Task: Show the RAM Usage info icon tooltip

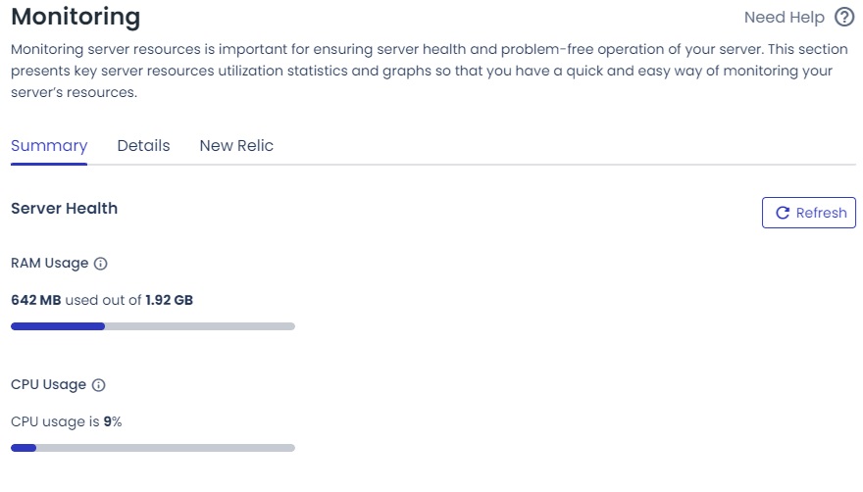Action: click(x=101, y=264)
